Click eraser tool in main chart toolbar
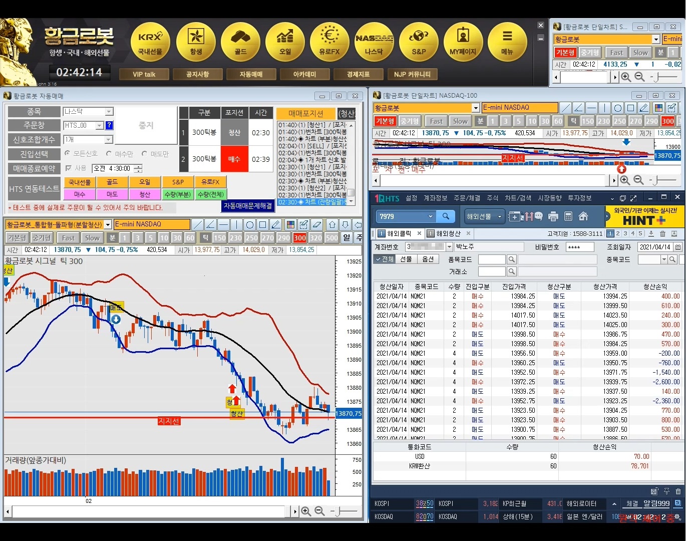The height and width of the screenshot is (541, 686). coord(316,224)
